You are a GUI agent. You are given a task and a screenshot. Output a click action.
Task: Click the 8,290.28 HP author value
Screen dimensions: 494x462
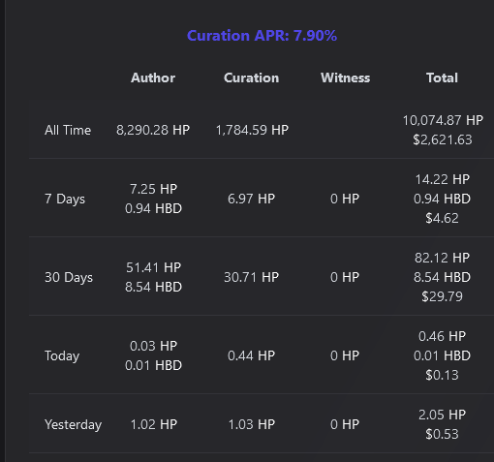point(153,130)
